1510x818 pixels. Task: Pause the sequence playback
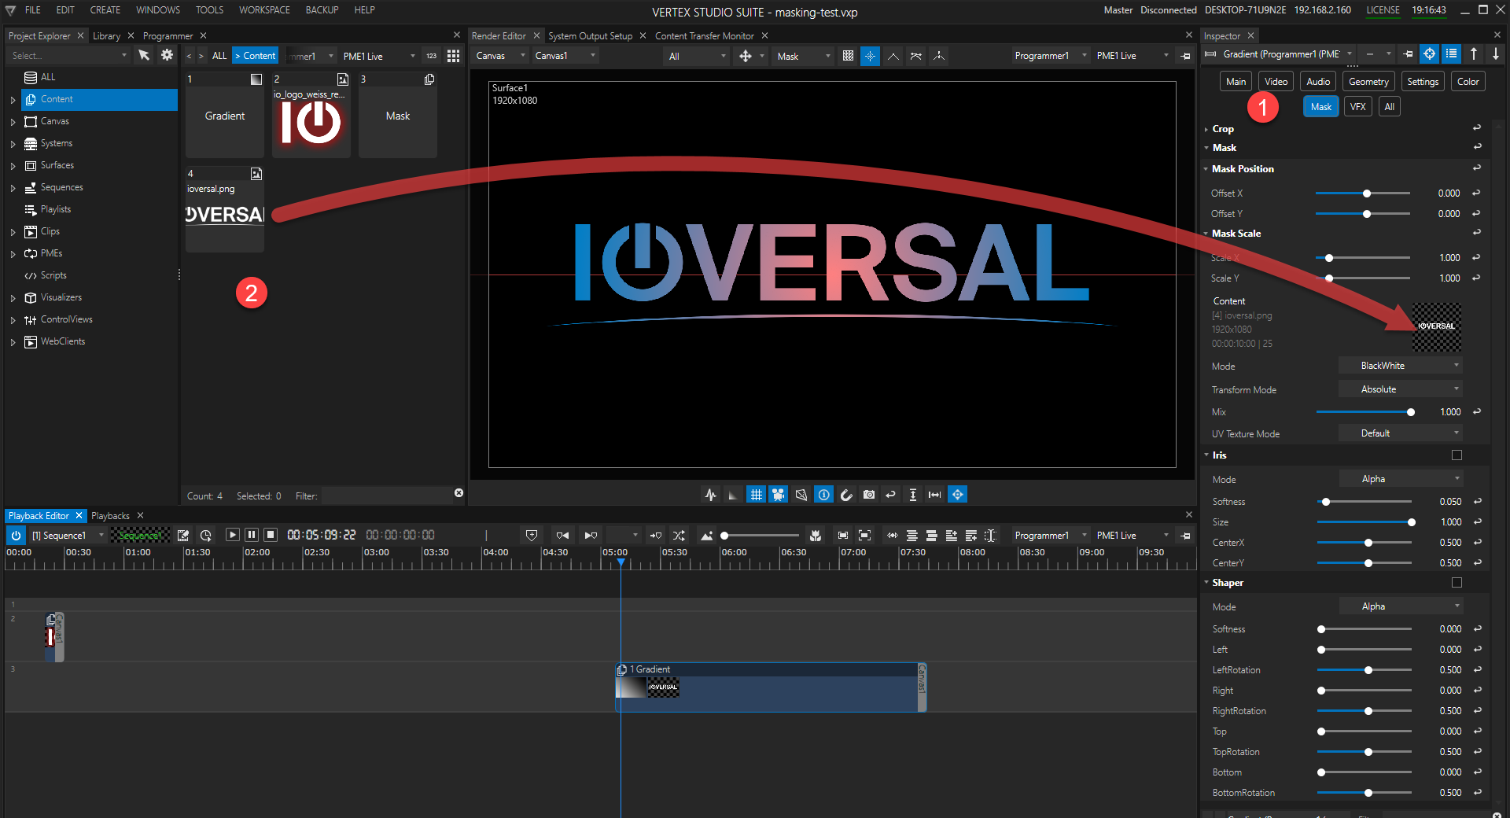pyautogui.click(x=251, y=535)
